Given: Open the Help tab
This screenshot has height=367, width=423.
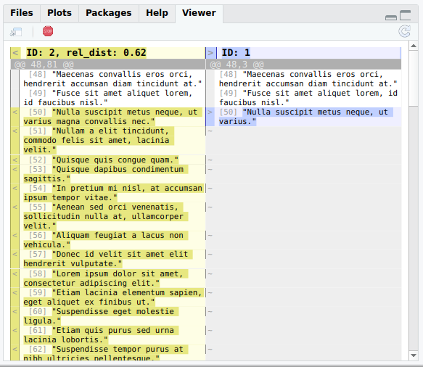Looking at the screenshot, I should (x=157, y=12).
